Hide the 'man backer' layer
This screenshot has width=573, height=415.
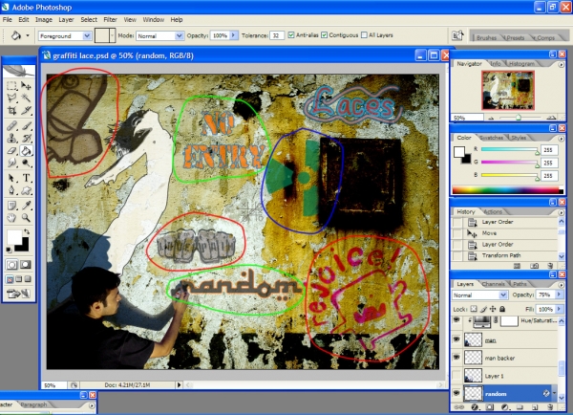[x=456, y=357]
